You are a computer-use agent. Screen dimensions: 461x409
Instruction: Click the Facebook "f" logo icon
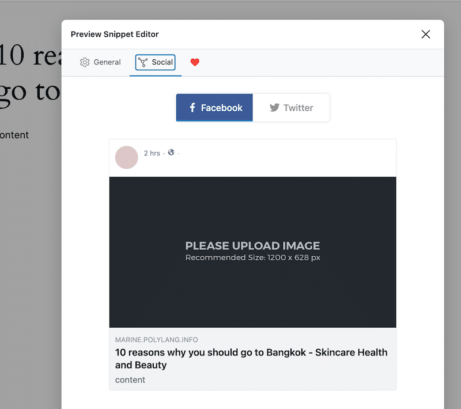pyautogui.click(x=192, y=108)
